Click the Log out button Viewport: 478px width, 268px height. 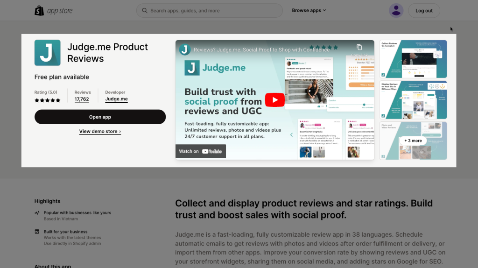(424, 11)
